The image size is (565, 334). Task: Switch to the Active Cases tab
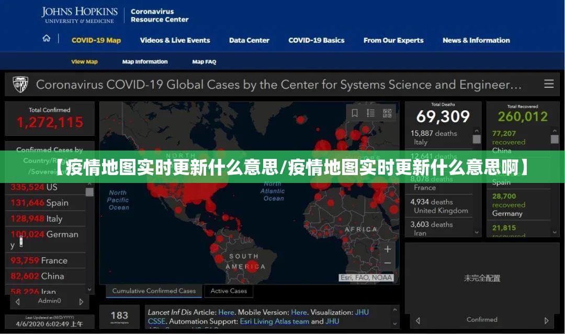(x=229, y=291)
